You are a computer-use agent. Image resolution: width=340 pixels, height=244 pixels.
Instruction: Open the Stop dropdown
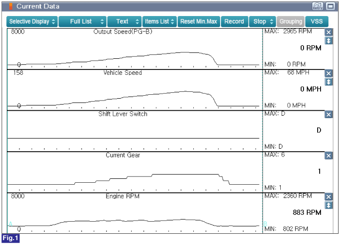262,21
